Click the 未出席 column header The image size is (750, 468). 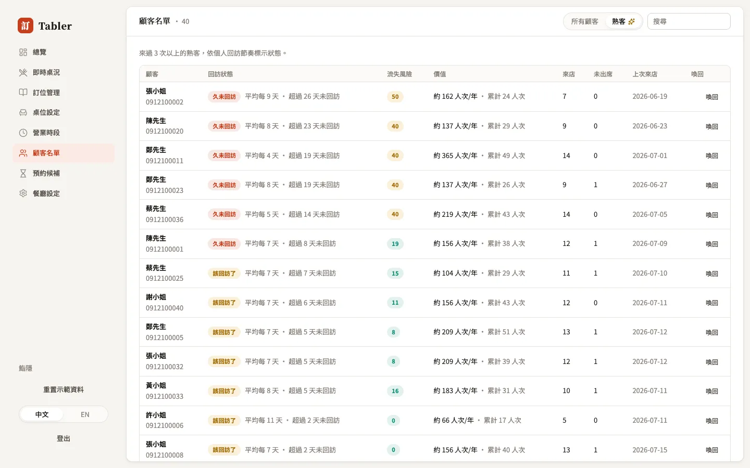tap(603, 74)
